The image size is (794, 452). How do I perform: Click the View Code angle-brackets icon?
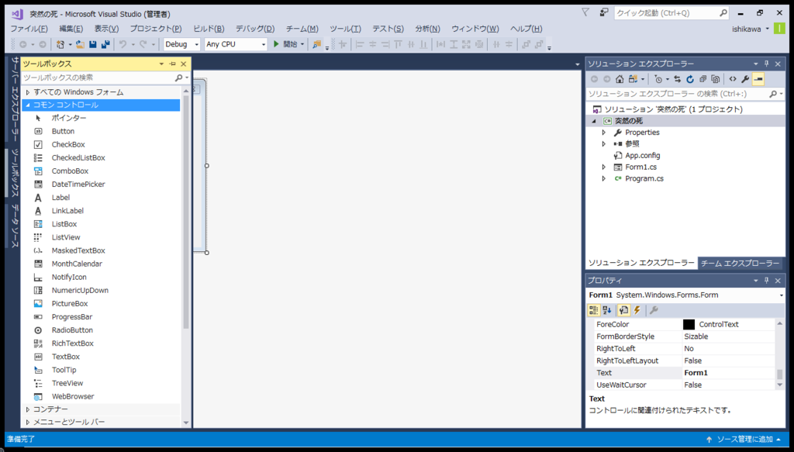click(x=733, y=79)
